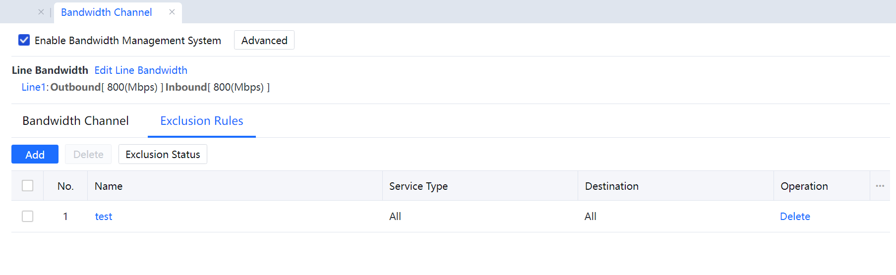Viewport: 896px width, 275px height.
Task: Click the Line1 link
Action: click(33, 87)
